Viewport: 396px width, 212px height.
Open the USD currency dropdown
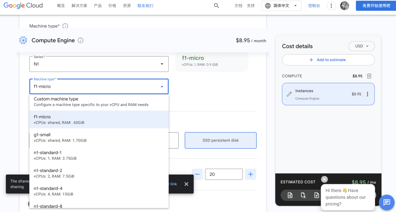pyautogui.click(x=362, y=46)
